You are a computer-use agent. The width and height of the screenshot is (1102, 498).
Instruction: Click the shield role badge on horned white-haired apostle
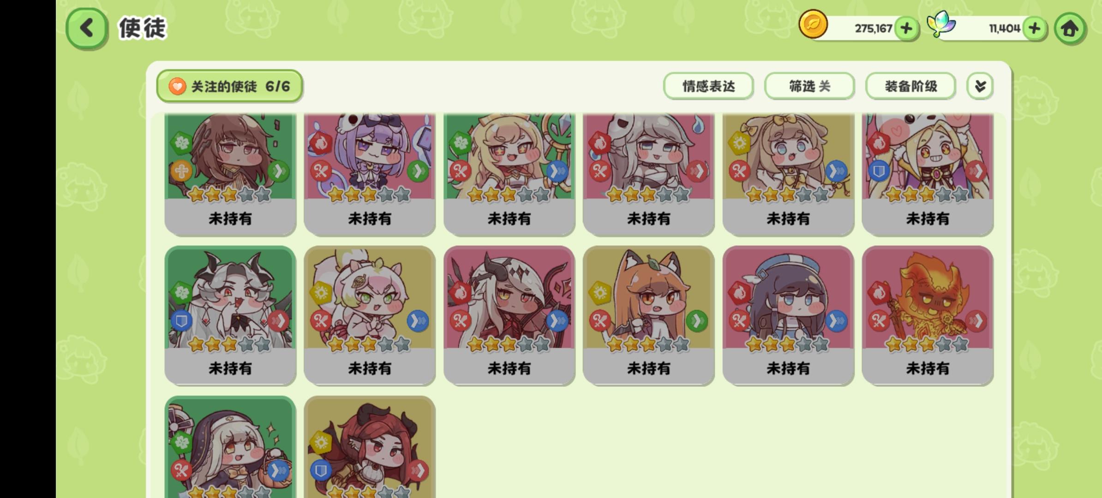(x=181, y=321)
